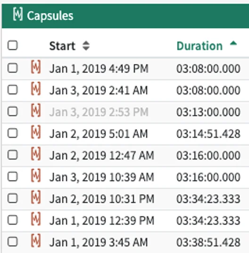Screen dimensions: 249x253
Task: Click the Capsules panel title
Action: tap(50, 16)
